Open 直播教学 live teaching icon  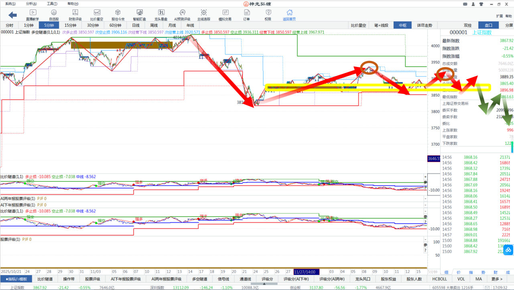[33, 15]
